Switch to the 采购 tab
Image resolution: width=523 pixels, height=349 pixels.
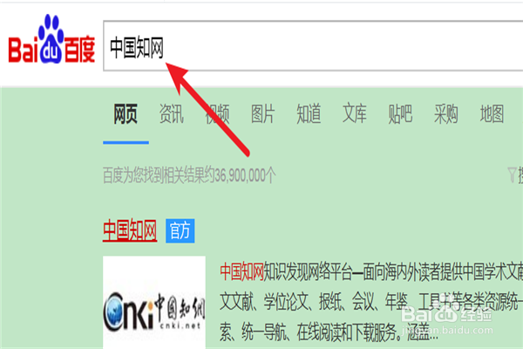[x=446, y=113]
